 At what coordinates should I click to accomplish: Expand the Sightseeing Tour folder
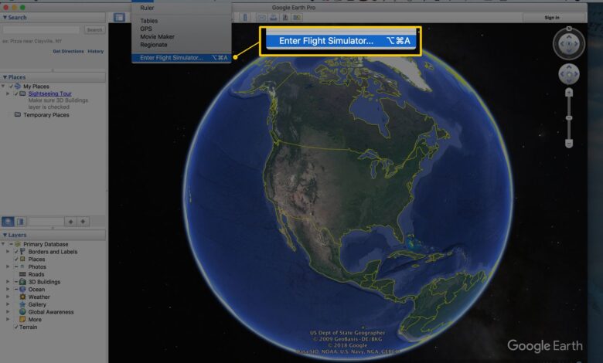click(x=8, y=93)
